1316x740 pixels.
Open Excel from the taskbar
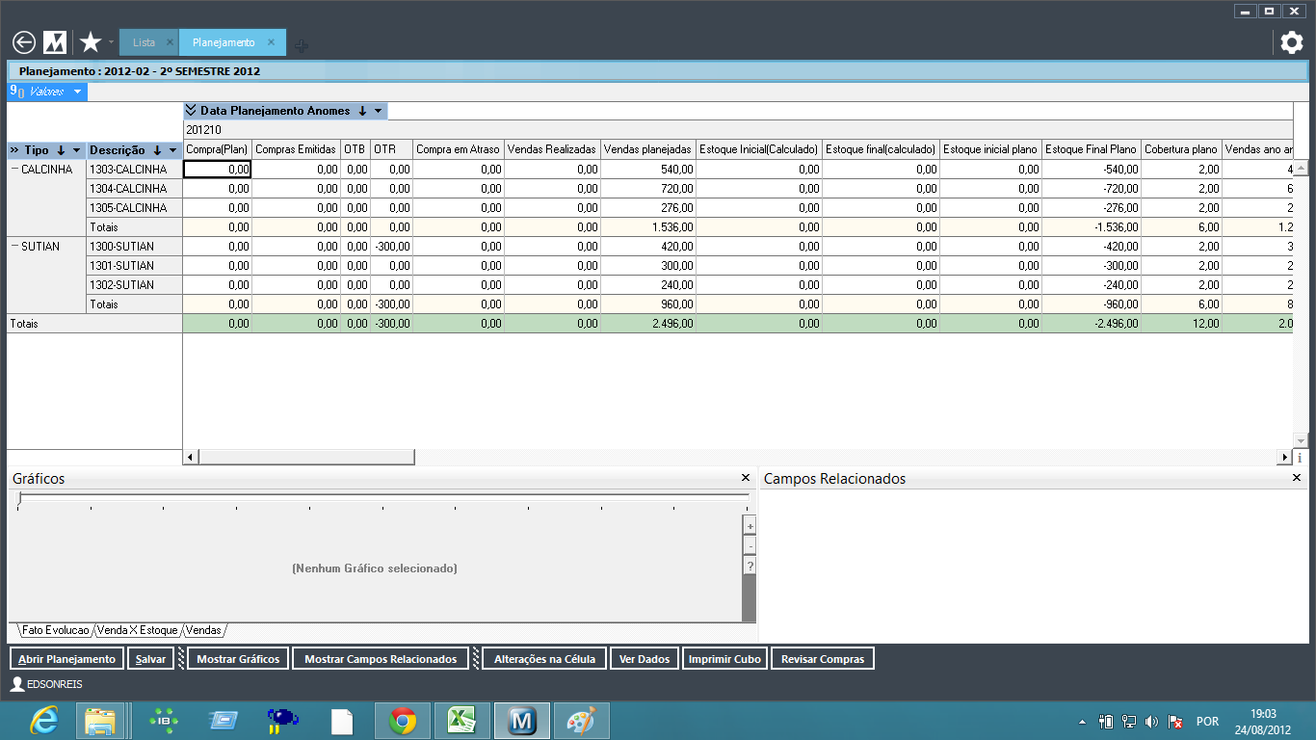click(462, 721)
